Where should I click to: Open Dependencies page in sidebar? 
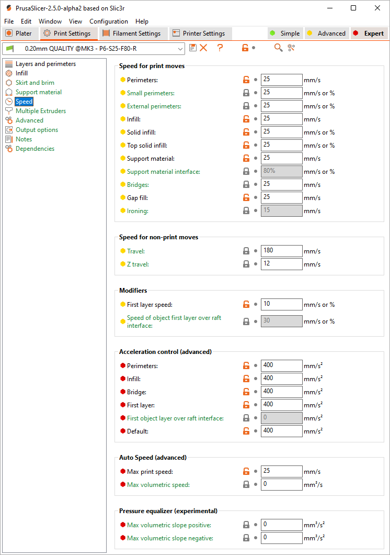click(x=35, y=149)
